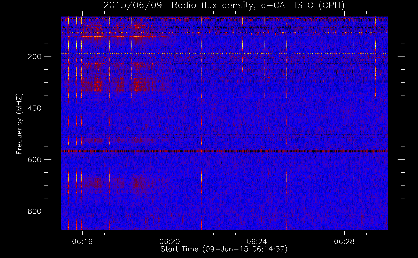Click the 200 frequency tick label
Image resolution: width=418 pixels, height=258 pixels.
[35, 57]
